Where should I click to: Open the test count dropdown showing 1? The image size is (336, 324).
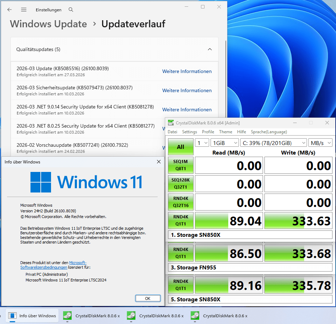202,143
